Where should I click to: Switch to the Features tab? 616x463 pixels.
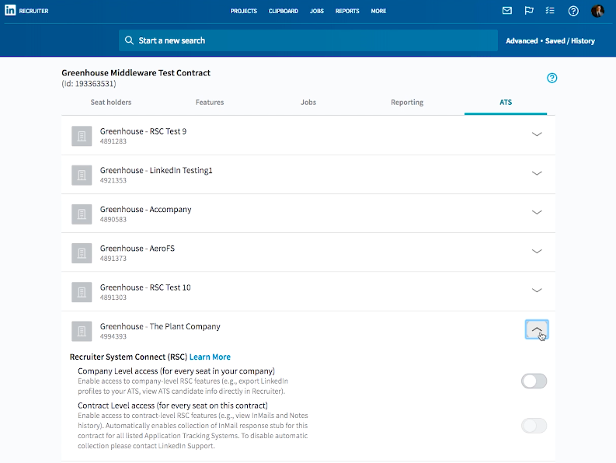tap(210, 103)
